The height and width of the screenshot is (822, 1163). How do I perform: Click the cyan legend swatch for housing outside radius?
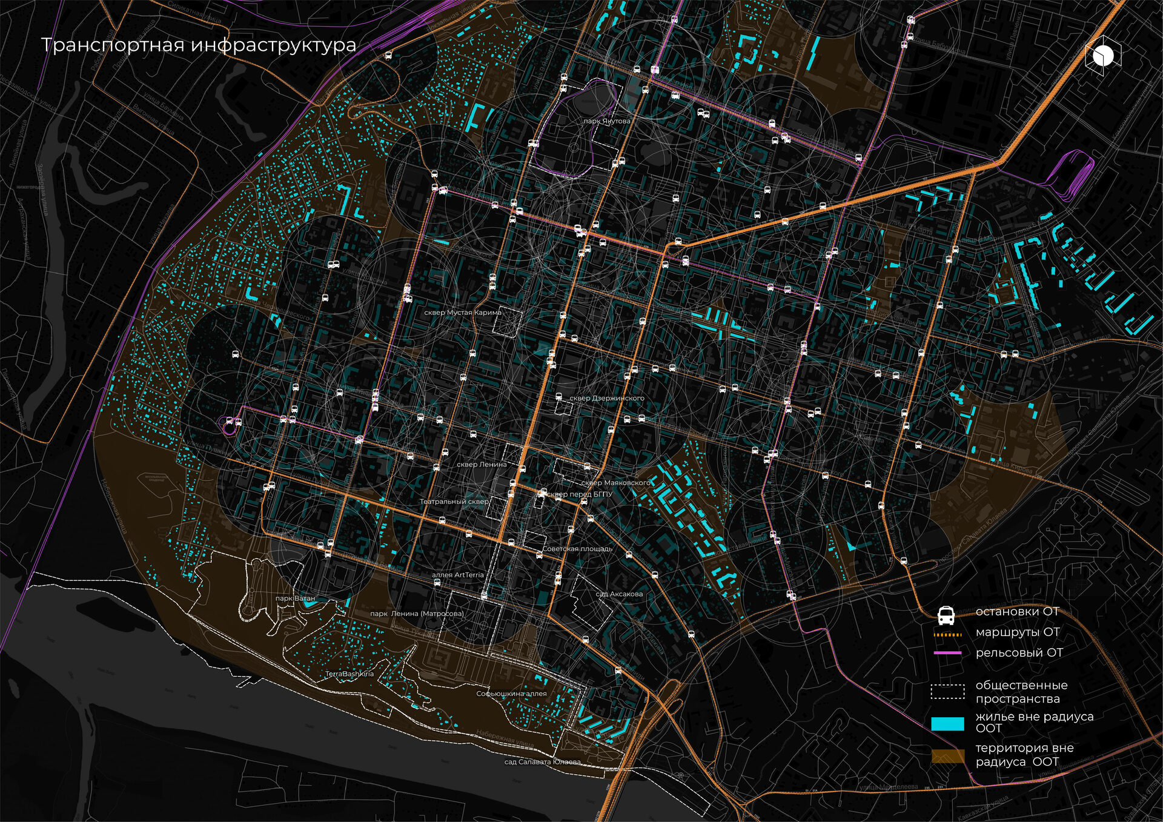coord(947,723)
